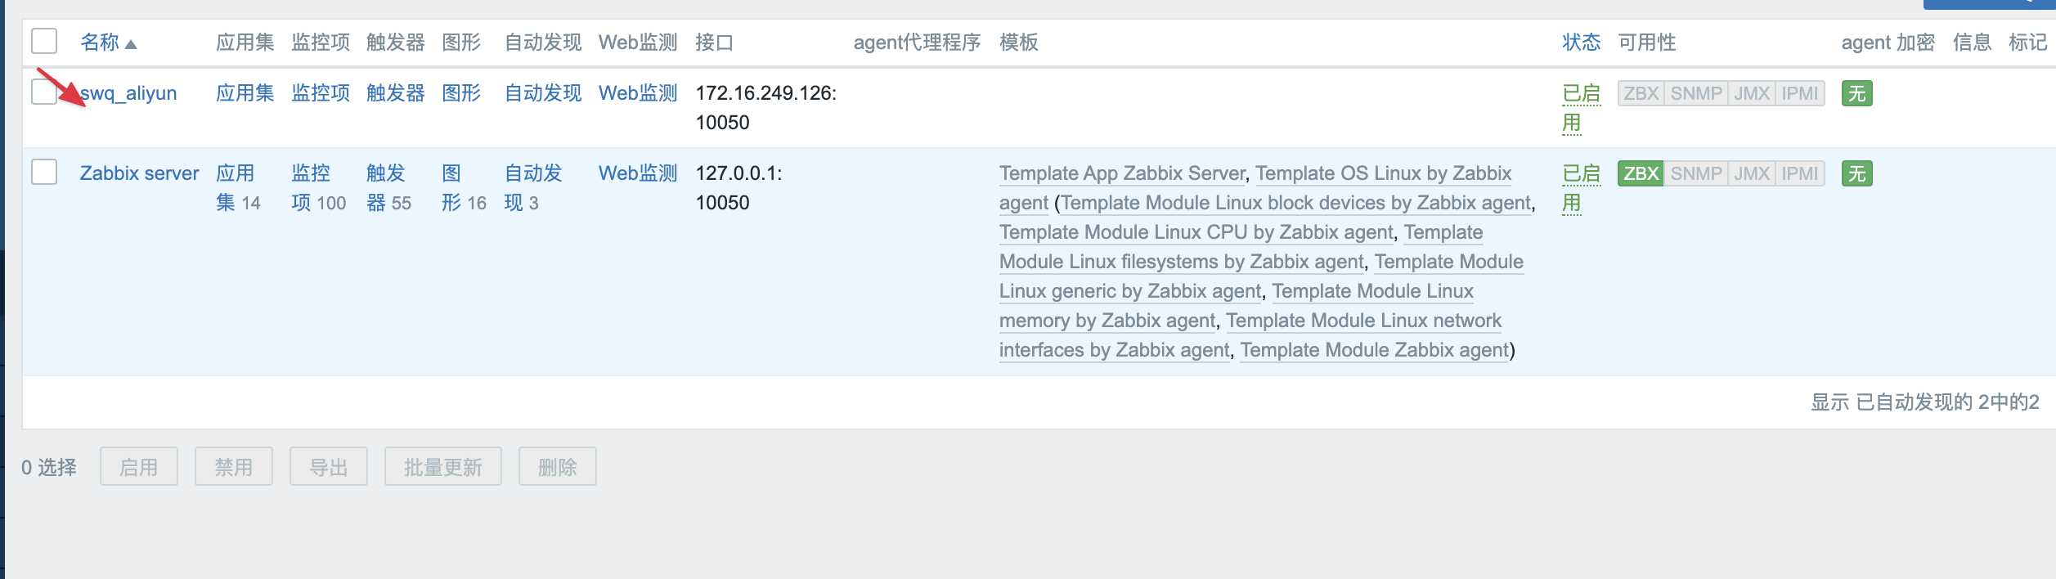Click SNMP badge in swq_aliyun row
Image resolution: width=2056 pixels, height=579 pixels.
pos(1695,93)
